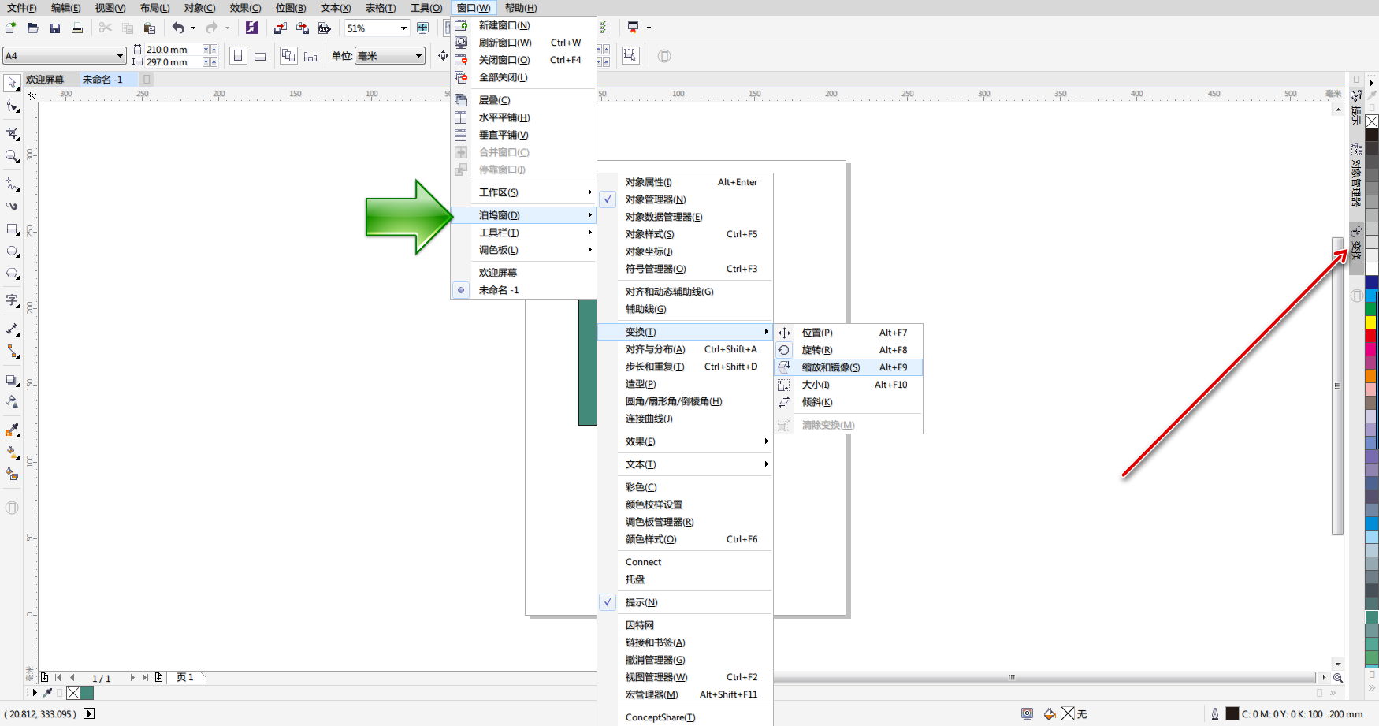Click the Undo button

point(180,28)
